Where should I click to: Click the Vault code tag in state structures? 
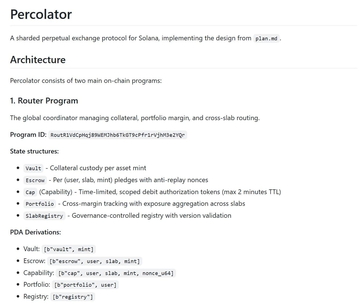[33, 169]
